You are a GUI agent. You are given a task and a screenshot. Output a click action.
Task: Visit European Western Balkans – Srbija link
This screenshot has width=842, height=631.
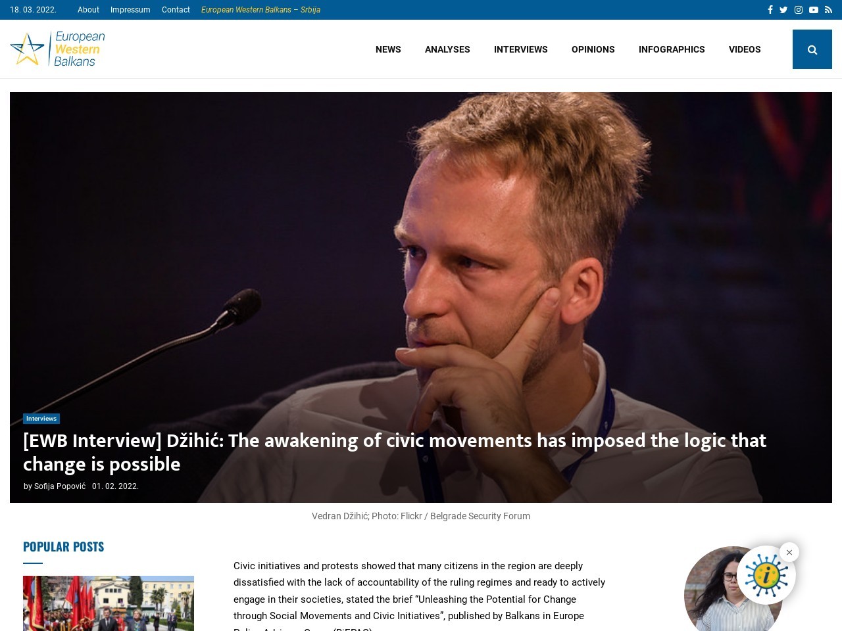pyautogui.click(x=260, y=10)
